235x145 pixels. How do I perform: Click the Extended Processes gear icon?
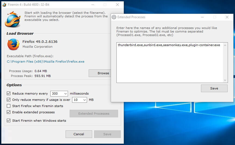114,17
